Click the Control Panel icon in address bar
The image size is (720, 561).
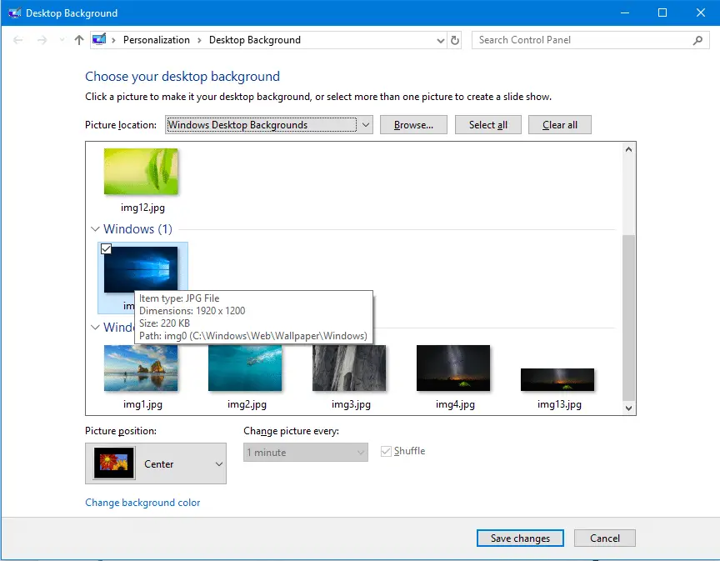pyautogui.click(x=99, y=39)
